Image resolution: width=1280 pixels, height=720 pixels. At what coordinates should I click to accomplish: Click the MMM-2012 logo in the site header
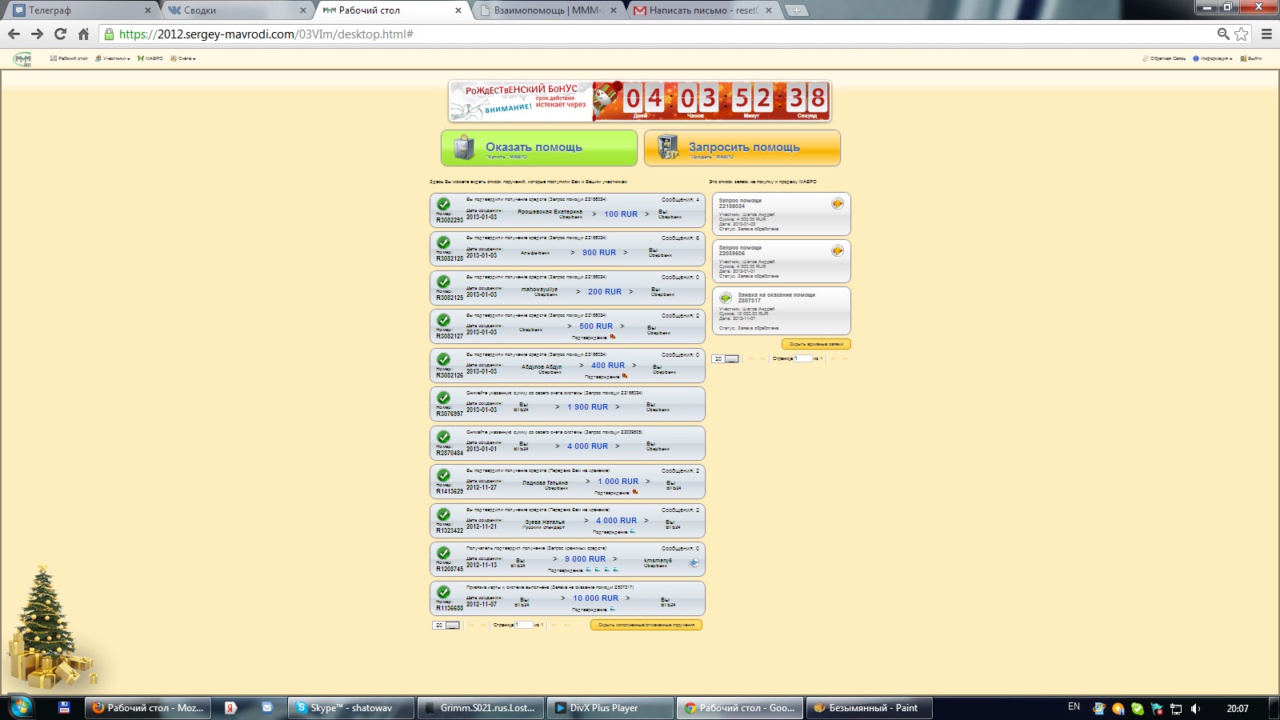(22, 58)
